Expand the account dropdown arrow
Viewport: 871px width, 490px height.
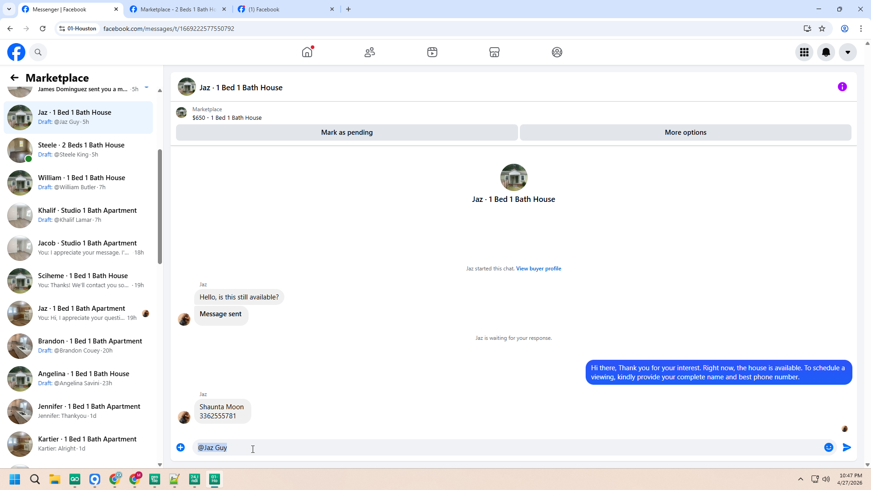click(x=847, y=52)
